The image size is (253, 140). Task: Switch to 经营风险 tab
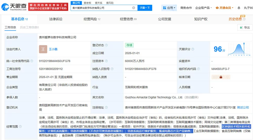point(92,19)
